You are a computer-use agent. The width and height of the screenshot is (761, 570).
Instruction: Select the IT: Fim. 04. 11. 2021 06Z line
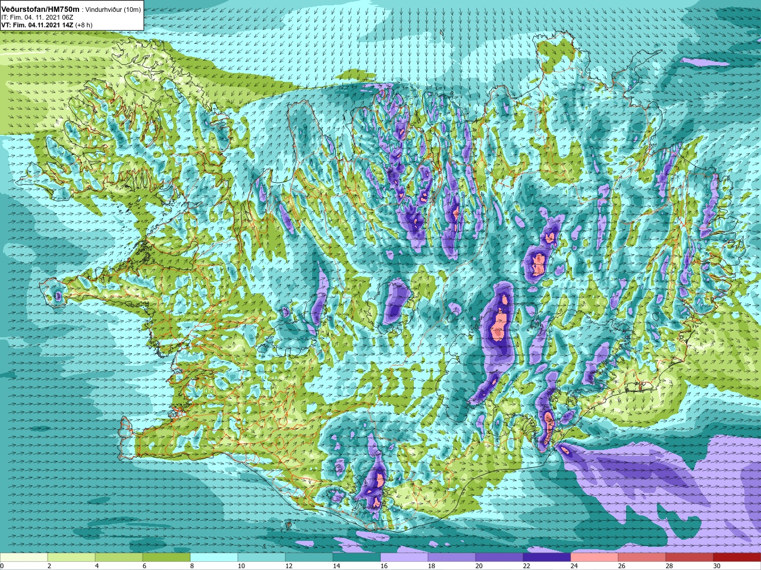(x=37, y=17)
